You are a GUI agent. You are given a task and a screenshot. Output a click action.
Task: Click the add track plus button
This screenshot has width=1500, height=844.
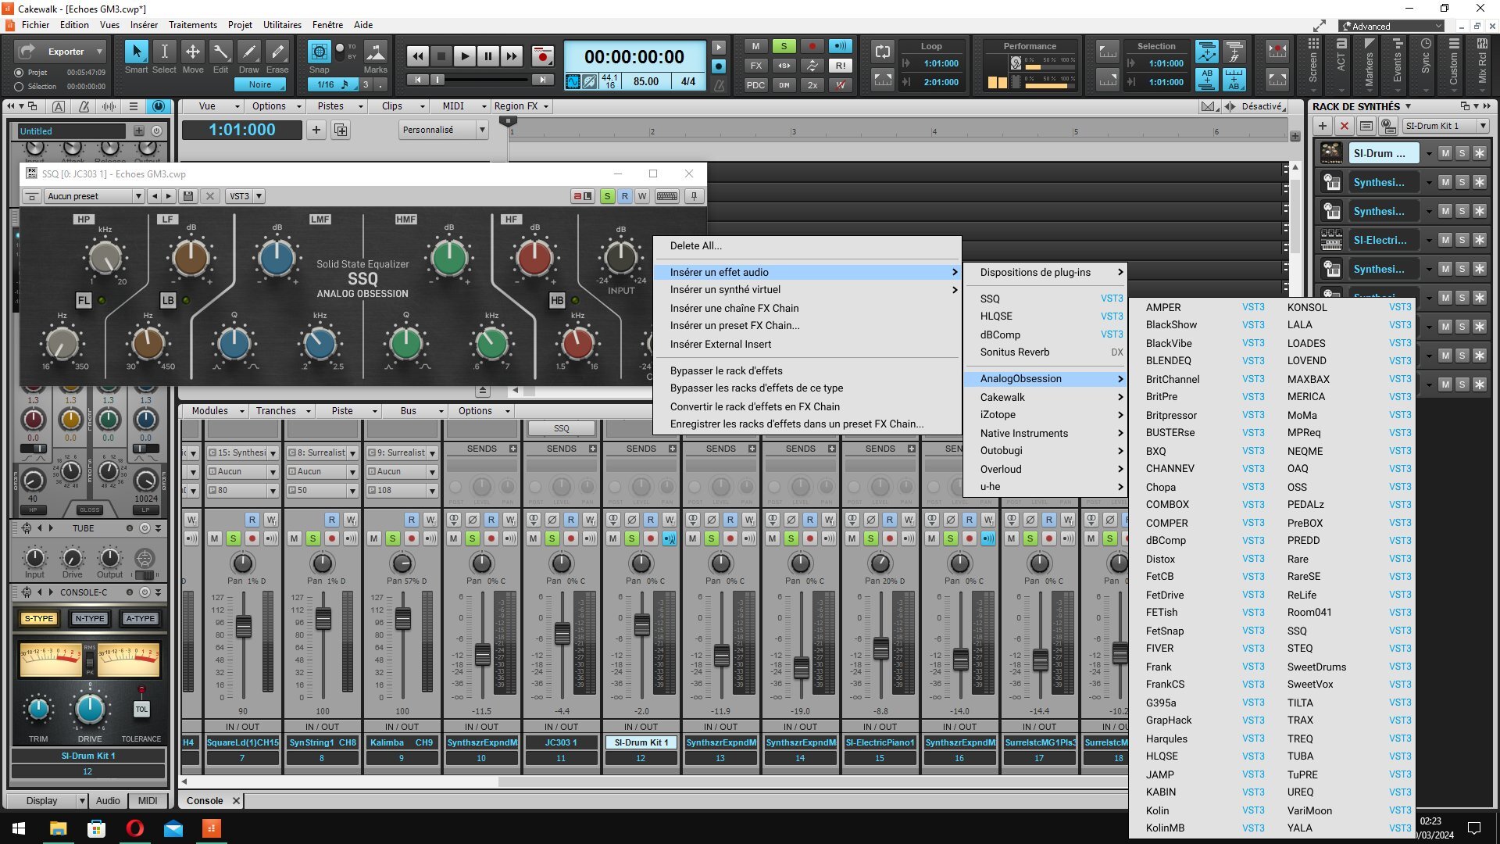316,130
